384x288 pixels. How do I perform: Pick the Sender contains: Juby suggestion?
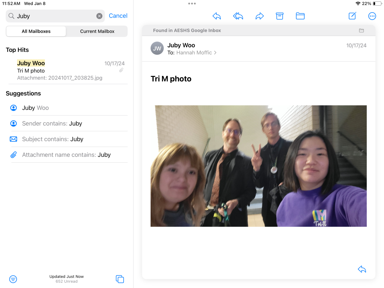click(x=67, y=123)
